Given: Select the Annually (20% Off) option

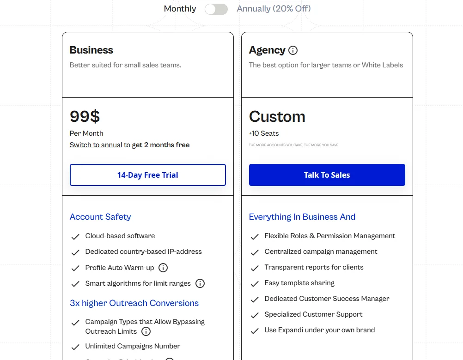Looking at the screenshot, I should pyautogui.click(x=274, y=9).
